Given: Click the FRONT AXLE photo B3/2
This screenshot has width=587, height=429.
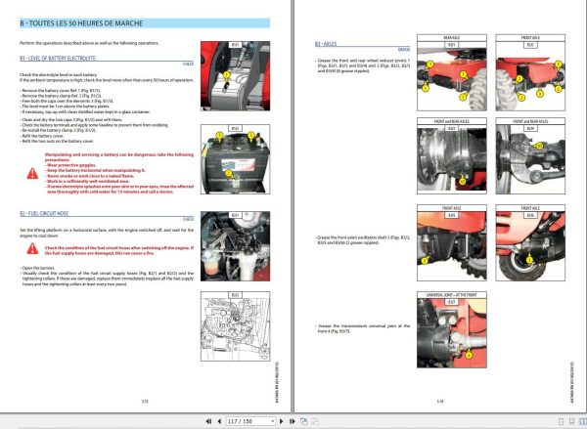Looking at the screenshot, I should pyautogui.click(x=530, y=72).
